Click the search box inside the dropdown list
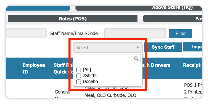This screenshot has height=104, width=208. 108,58
